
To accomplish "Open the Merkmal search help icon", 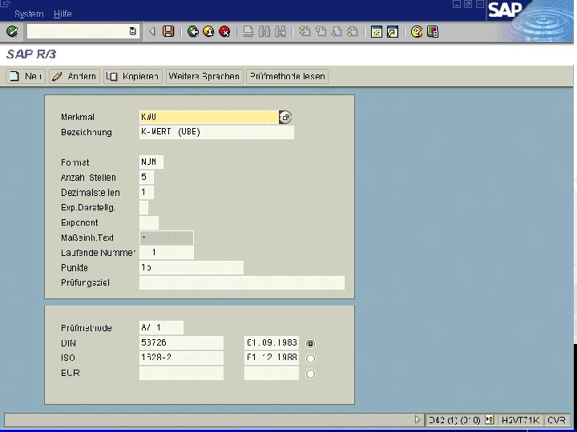I will coord(285,117).
